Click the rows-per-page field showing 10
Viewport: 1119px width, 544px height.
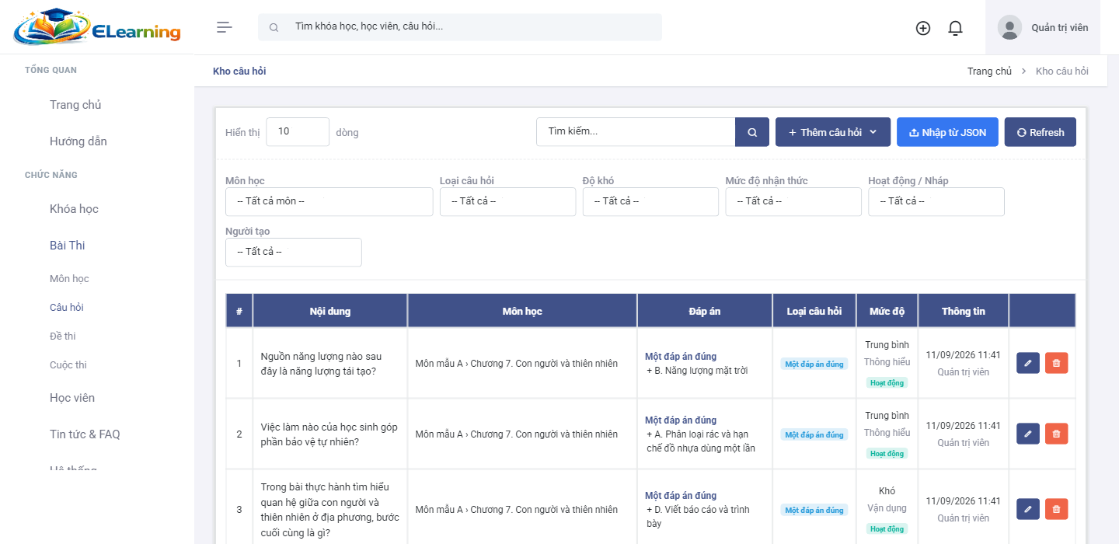point(298,132)
